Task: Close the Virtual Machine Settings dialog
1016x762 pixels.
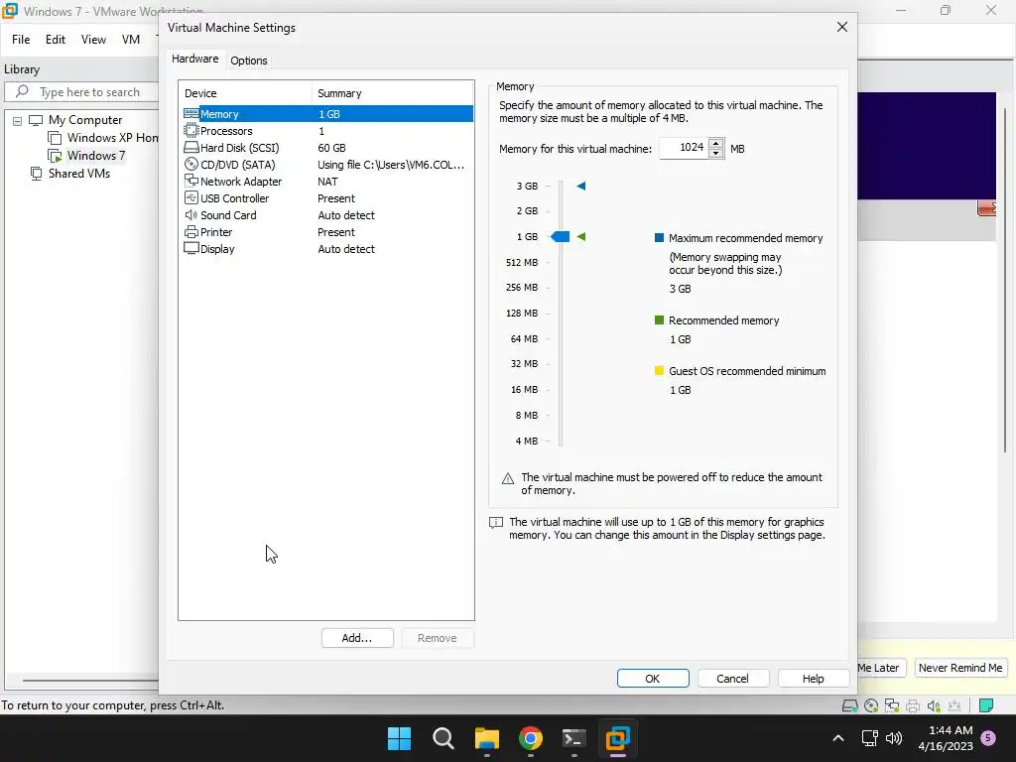Action: pyautogui.click(x=841, y=27)
